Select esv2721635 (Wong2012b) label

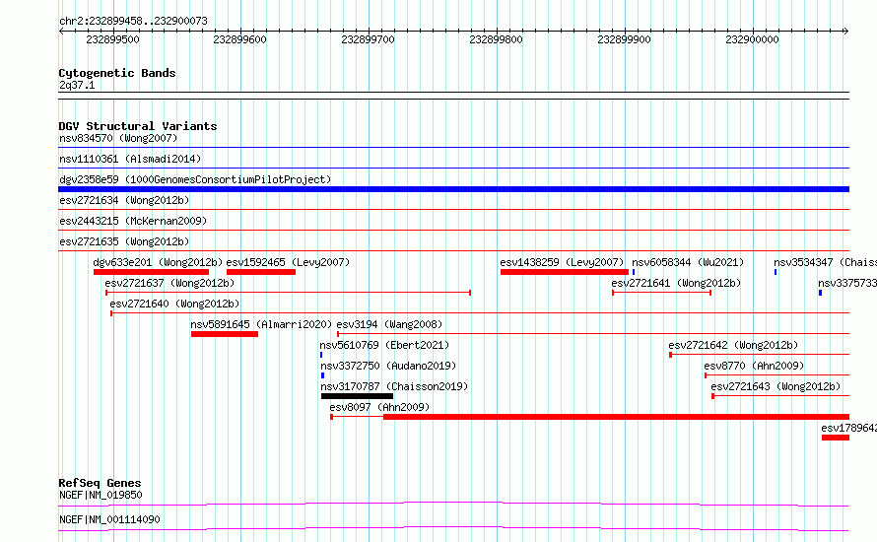124,241
